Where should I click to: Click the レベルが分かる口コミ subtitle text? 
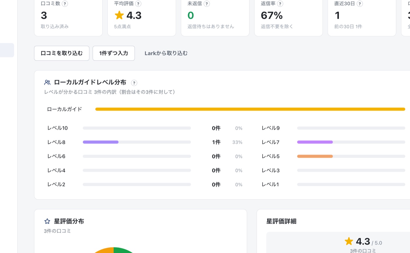coord(111,92)
